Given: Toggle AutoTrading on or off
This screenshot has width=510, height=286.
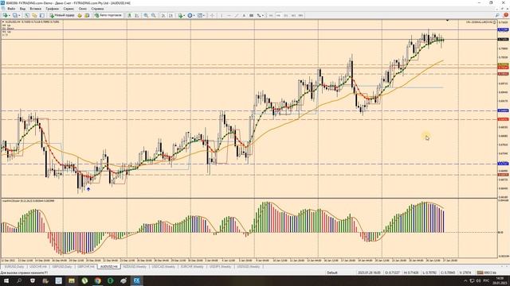Looking at the screenshot, I should point(108,15).
